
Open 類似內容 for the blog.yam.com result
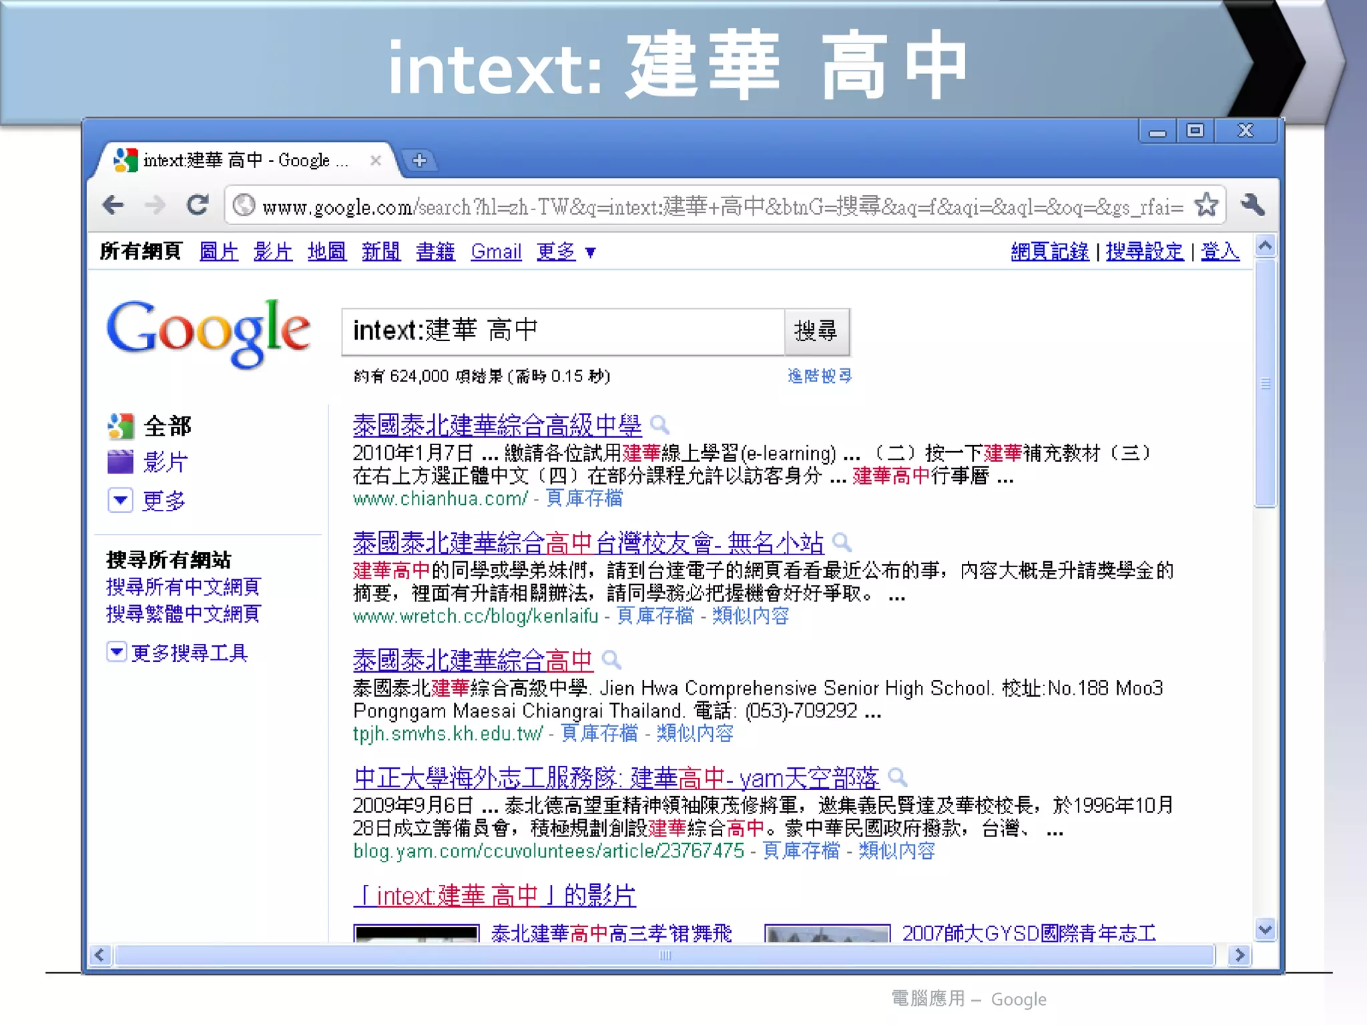(x=896, y=851)
